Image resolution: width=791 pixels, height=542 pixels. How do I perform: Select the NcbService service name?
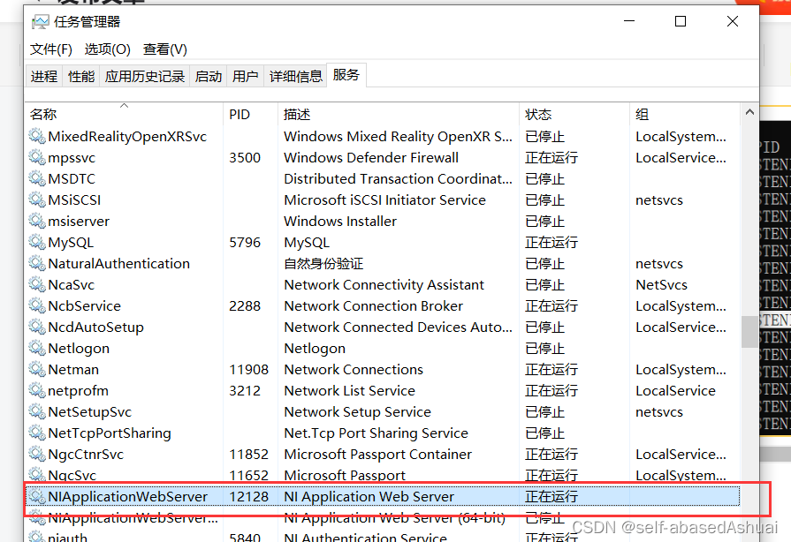(x=84, y=305)
